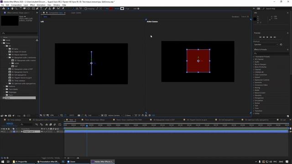
Task: Click the Search Help field
Action: (276, 9)
